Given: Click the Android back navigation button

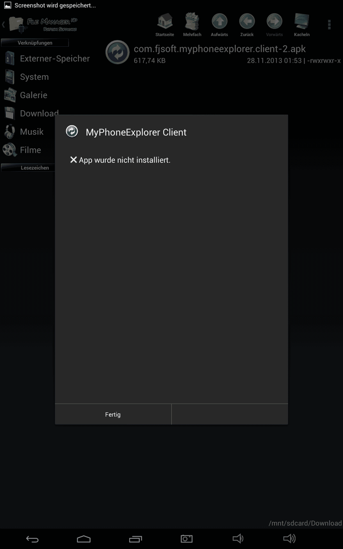Looking at the screenshot, I should (33, 539).
